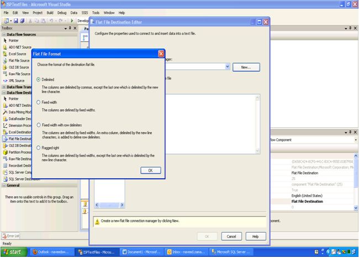Select Excel Destination in Toolbox
Screen dimensions: 359x258
coord(17,132)
